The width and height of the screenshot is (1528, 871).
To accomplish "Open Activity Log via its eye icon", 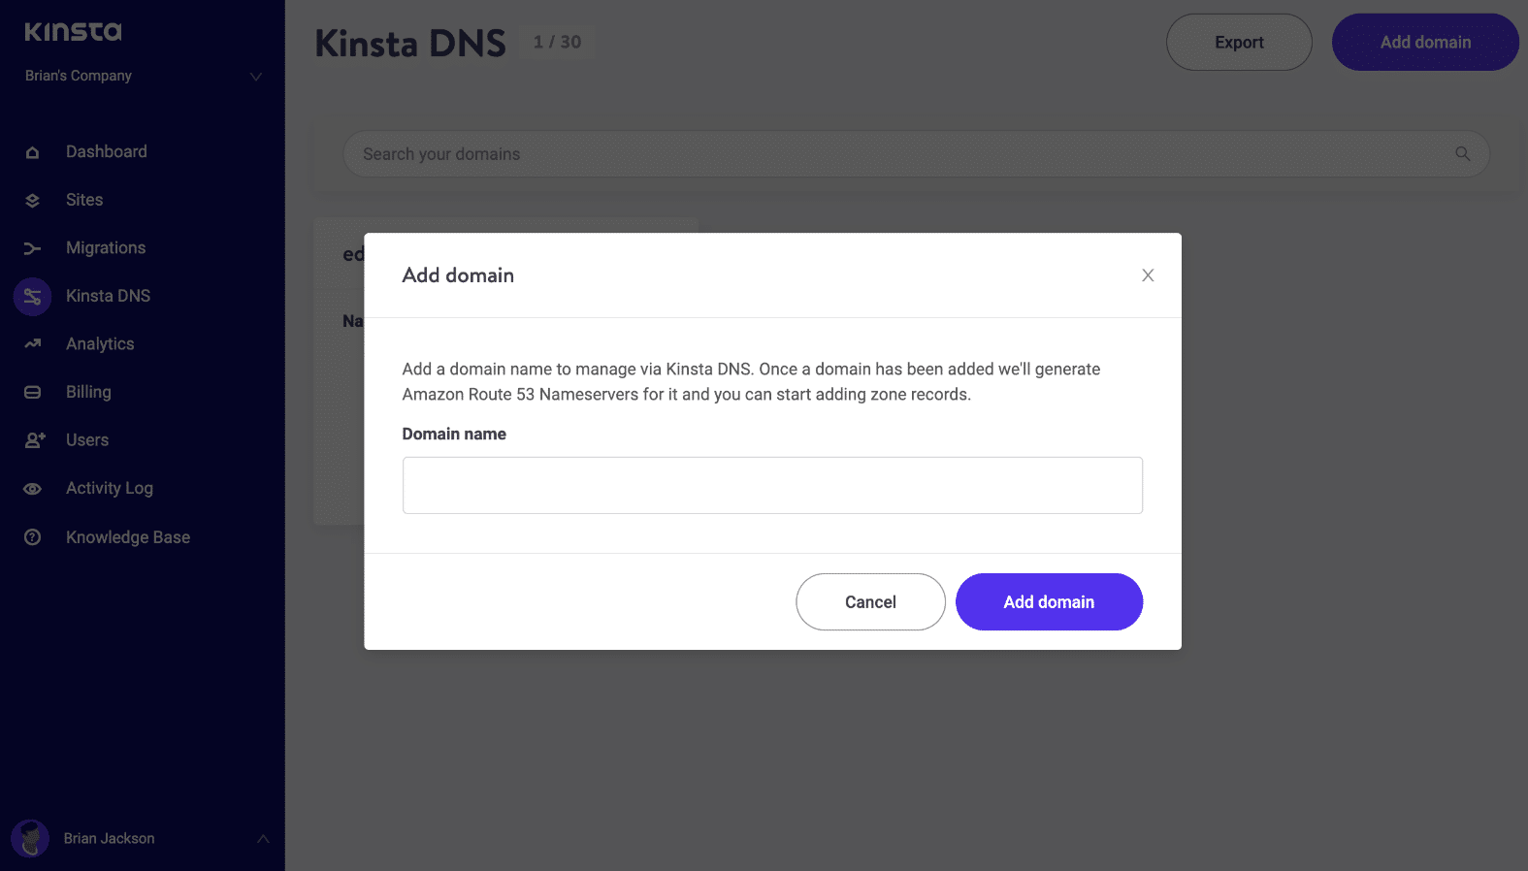I will coord(32,488).
